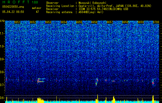Click the 'Receiver' field label

pos(52,9)
